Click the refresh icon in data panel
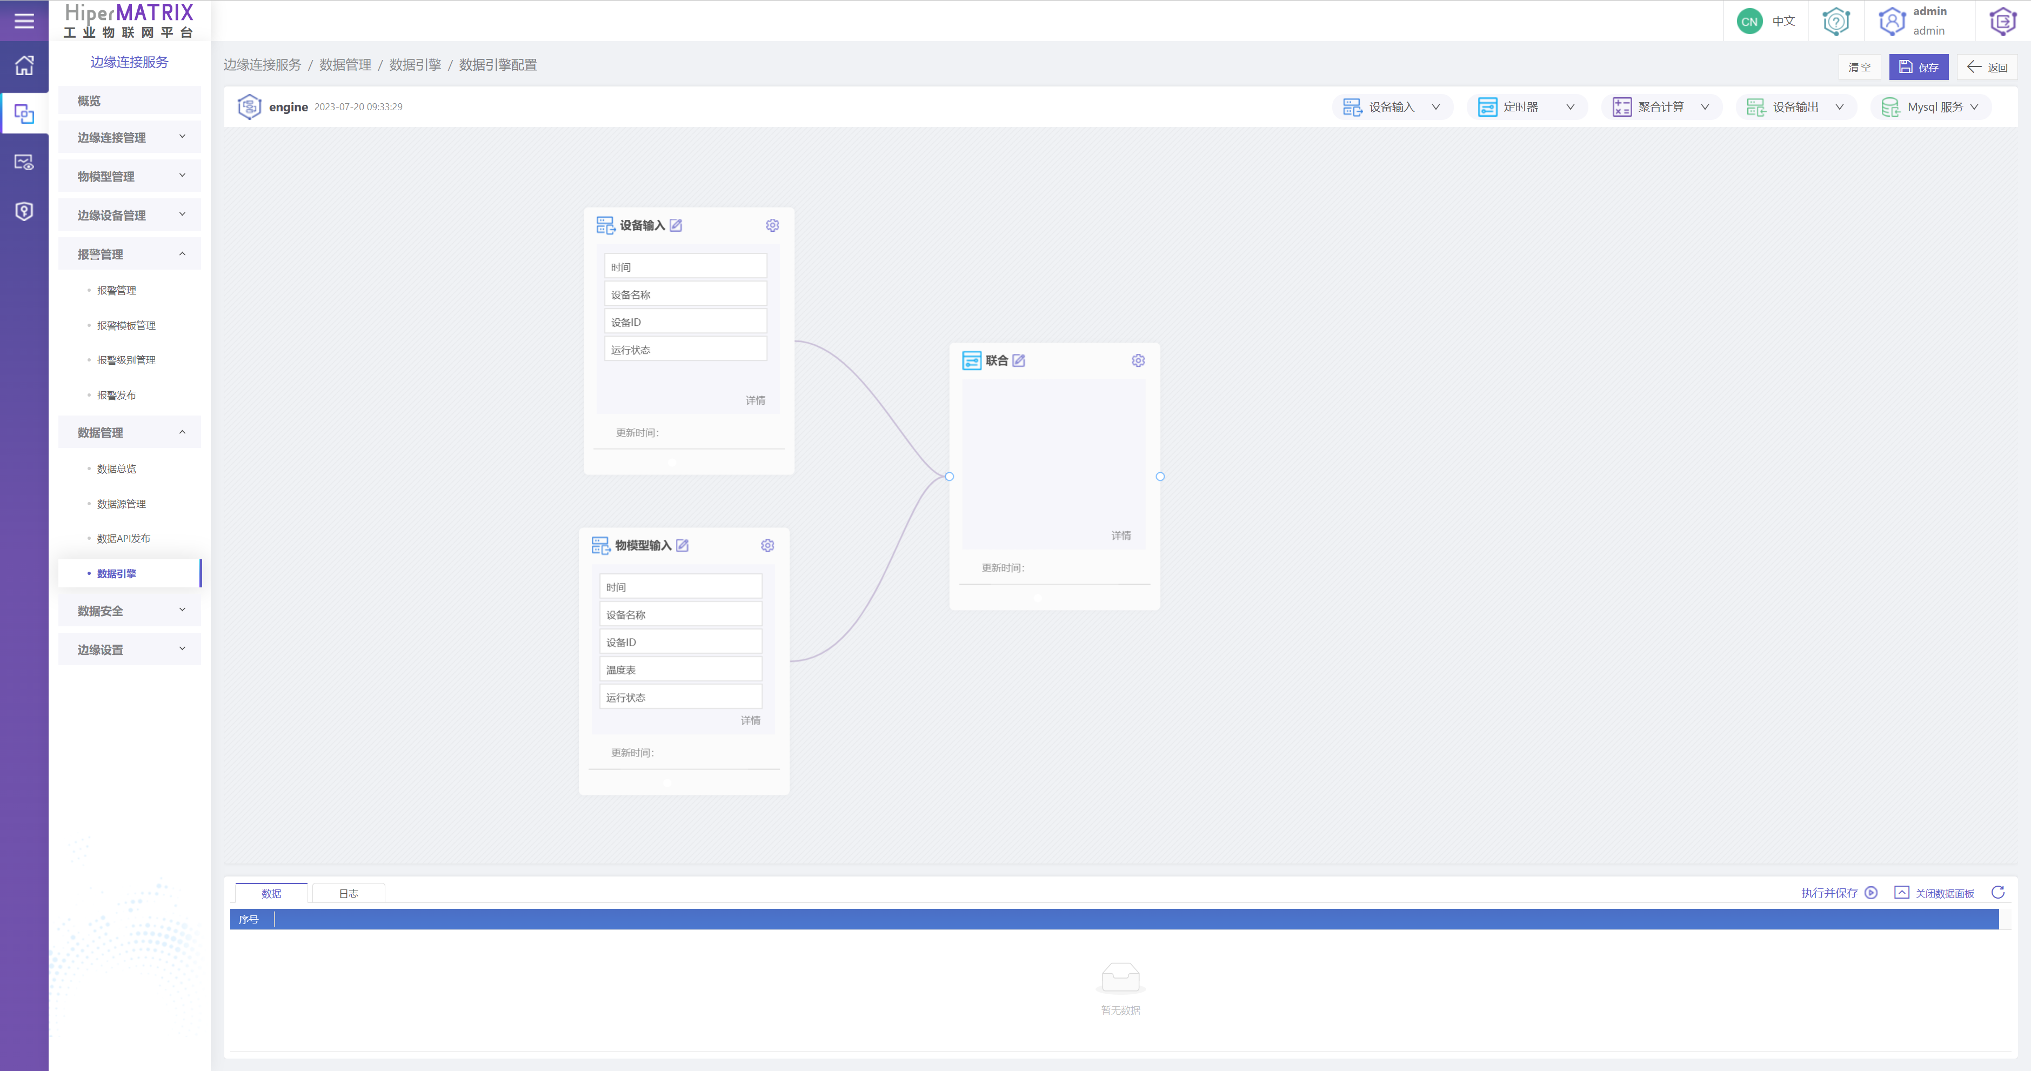This screenshot has height=1071, width=2031. coord(1997,892)
